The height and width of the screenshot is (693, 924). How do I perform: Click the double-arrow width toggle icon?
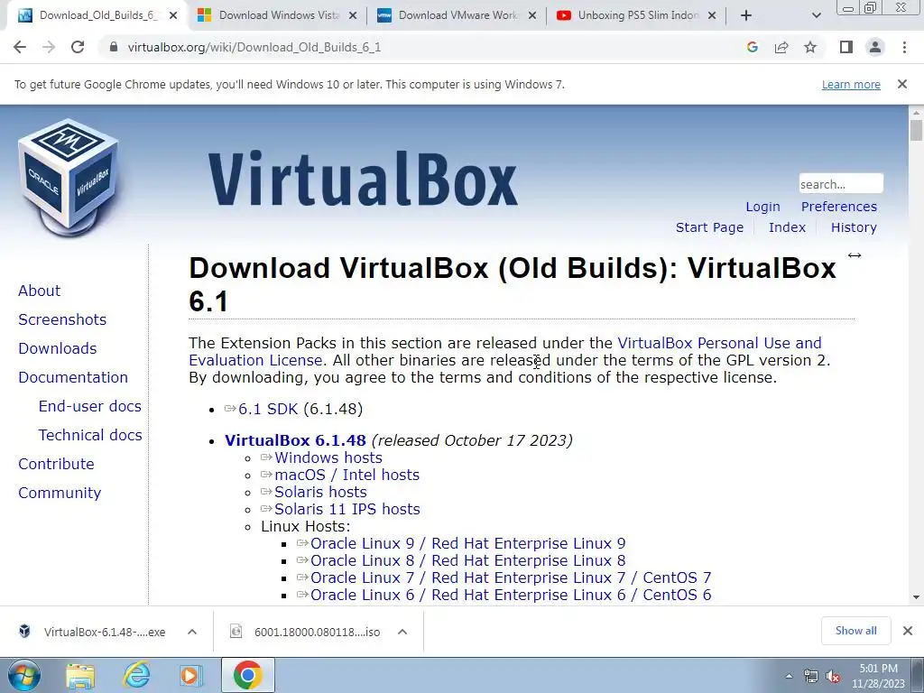click(x=855, y=255)
